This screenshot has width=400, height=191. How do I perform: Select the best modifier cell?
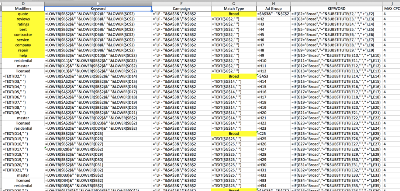tap(23, 29)
